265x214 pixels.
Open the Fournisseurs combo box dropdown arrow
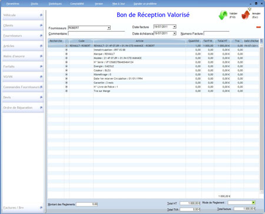click(x=109, y=28)
